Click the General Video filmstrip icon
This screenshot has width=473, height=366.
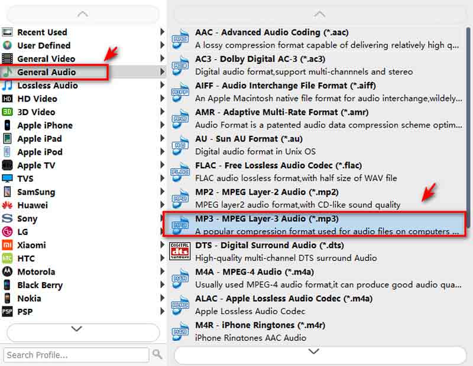point(7,58)
